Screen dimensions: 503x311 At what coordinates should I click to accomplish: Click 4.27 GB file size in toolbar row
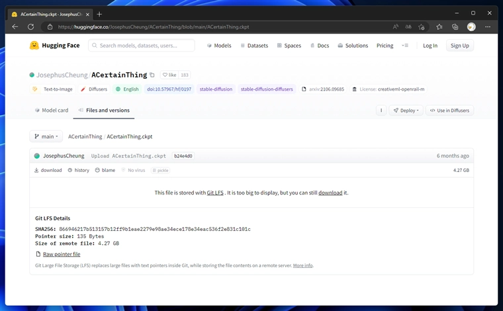tap(461, 170)
